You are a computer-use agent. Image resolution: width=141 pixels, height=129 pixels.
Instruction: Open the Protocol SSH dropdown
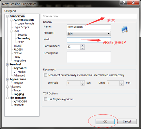[x=89, y=34]
